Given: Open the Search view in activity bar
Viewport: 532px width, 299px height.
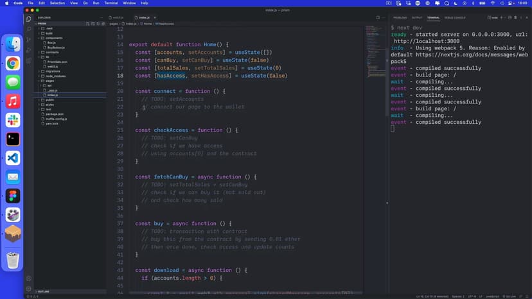Looking at the screenshot, I should [x=29, y=29].
